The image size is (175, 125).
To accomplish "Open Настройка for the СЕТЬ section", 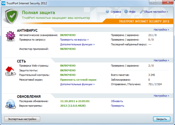I will (x=161, y=60).
